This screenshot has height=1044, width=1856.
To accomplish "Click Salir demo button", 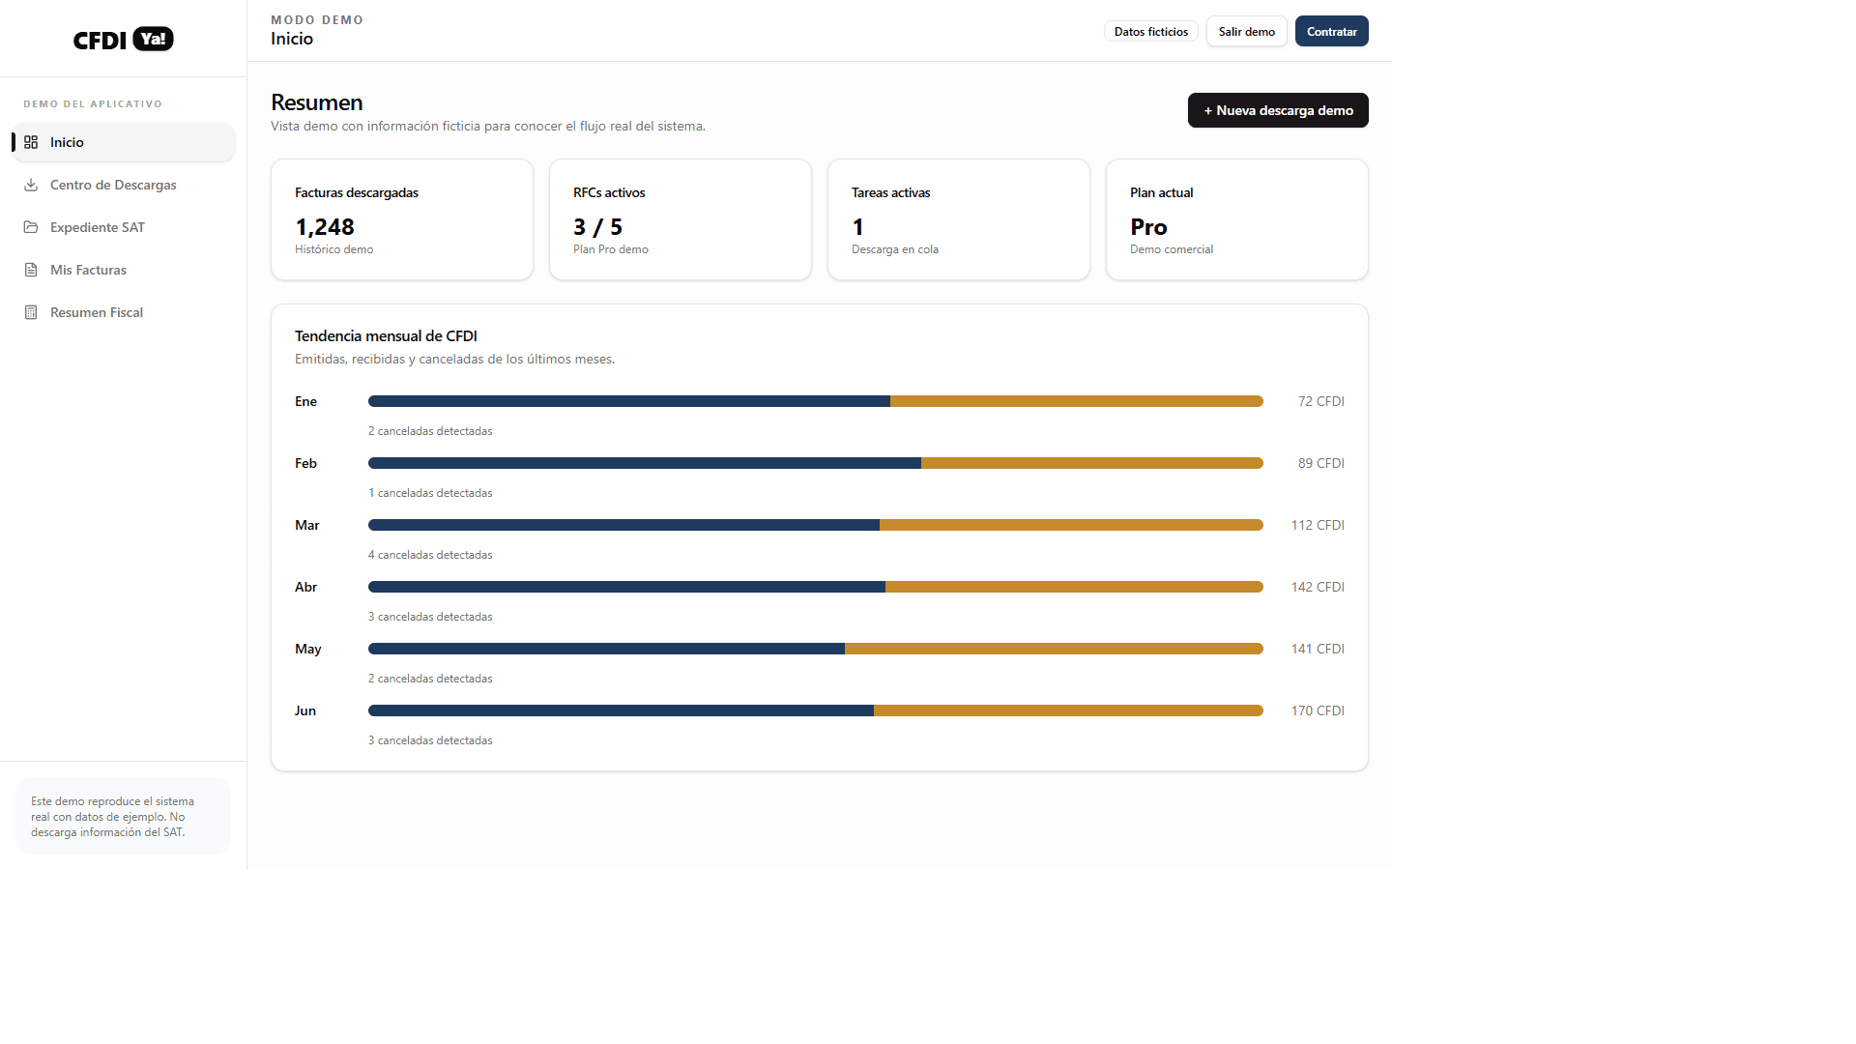I will [x=1246, y=31].
